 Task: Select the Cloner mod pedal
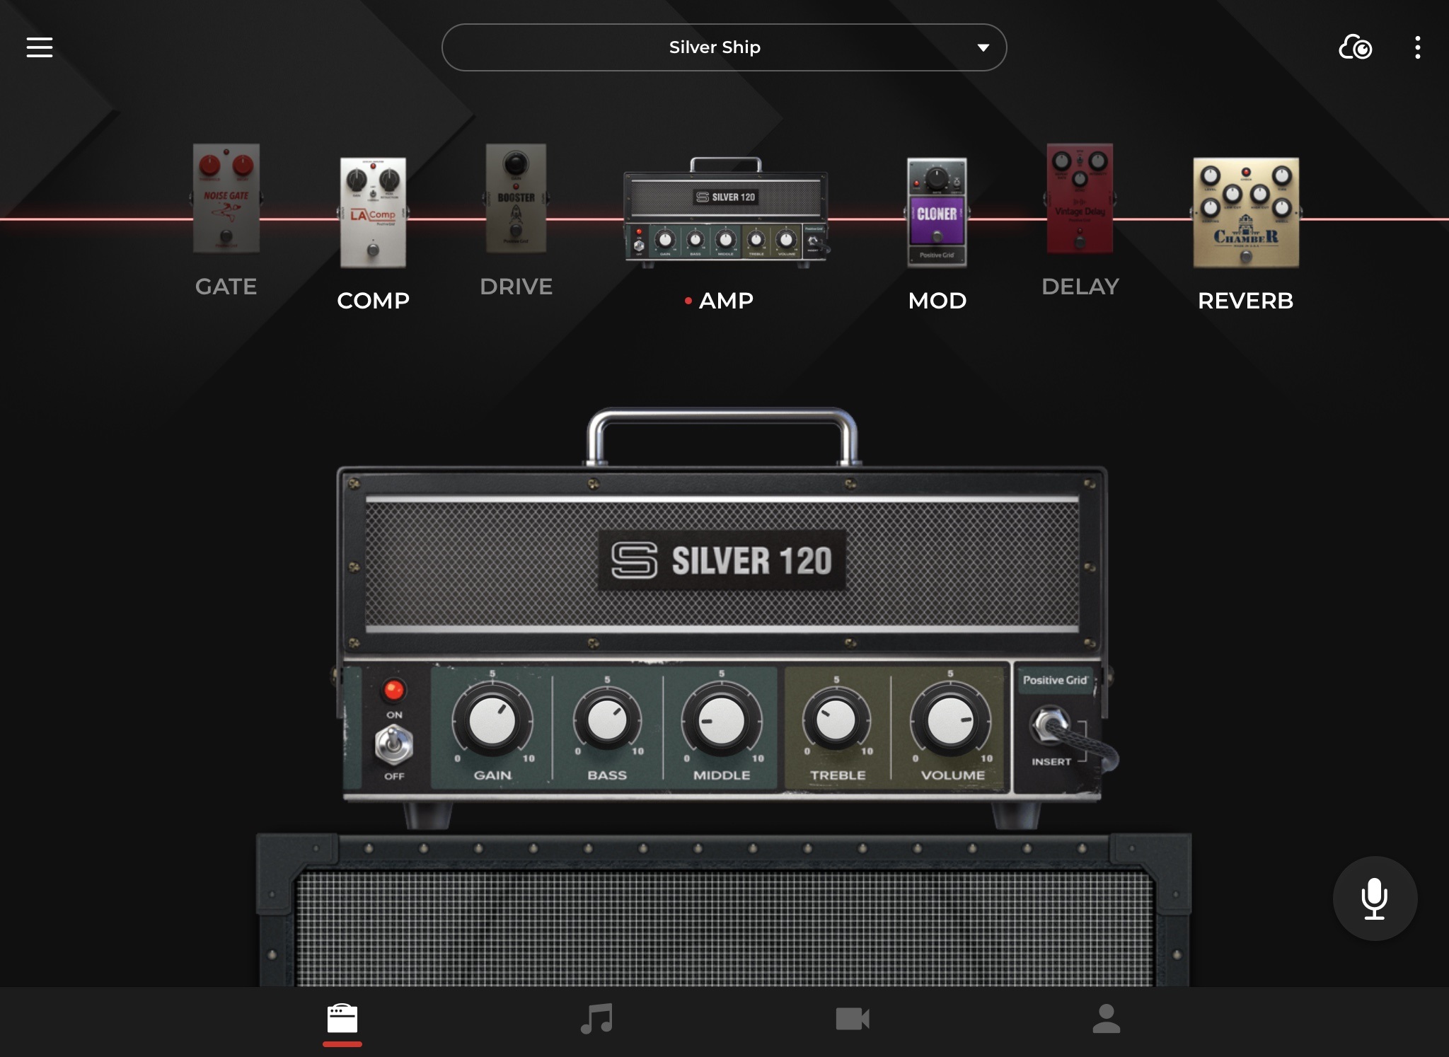pos(937,212)
